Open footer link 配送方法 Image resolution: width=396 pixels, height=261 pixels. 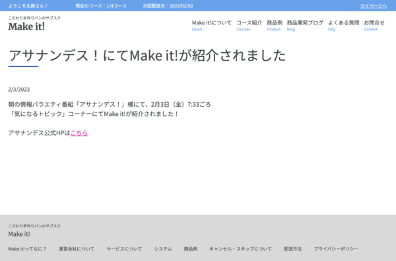point(292,249)
